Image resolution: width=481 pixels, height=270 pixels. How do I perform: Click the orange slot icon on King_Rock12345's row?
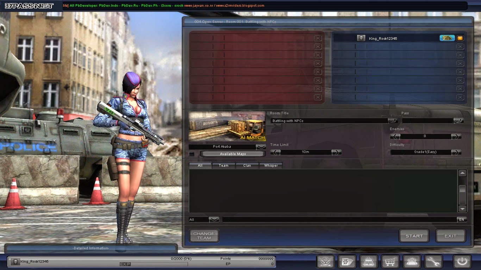click(x=460, y=38)
